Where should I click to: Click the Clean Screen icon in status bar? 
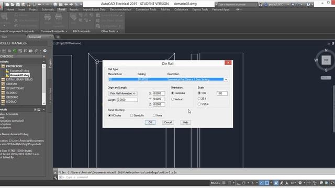click(332, 183)
